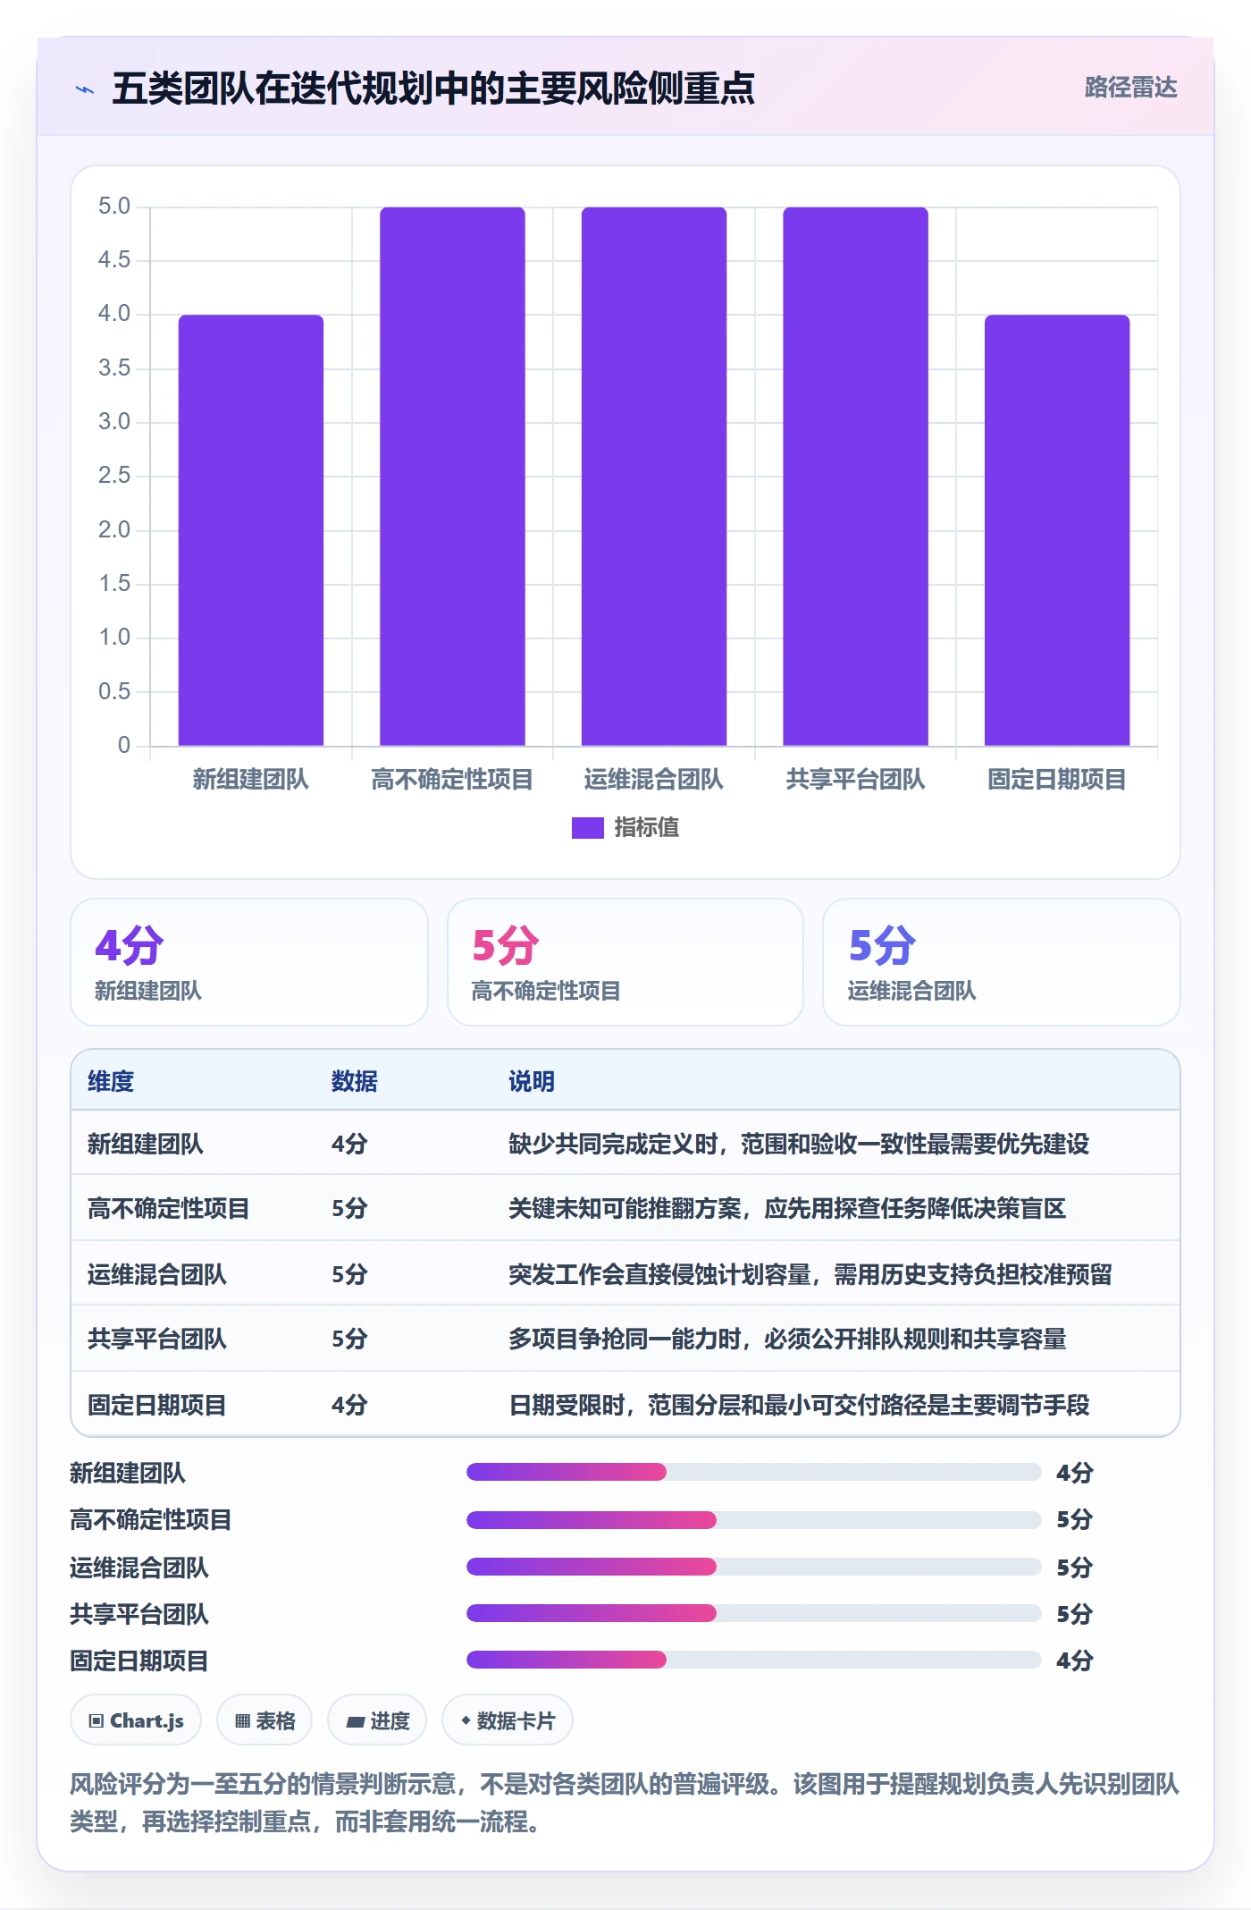This screenshot has height=1910, width=1251.
Task: Click the description starting 突发工作会直接侵蚀
Action: [x=810, y=1274]
